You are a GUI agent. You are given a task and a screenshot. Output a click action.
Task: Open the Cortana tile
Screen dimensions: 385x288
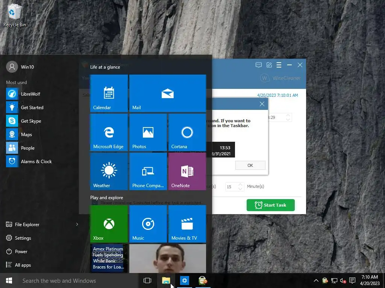pyautogui.click(x=187, y=132)
